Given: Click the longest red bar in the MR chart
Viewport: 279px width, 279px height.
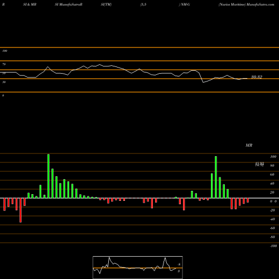Looking at the screenshot, I should click(x=21, y=210).
